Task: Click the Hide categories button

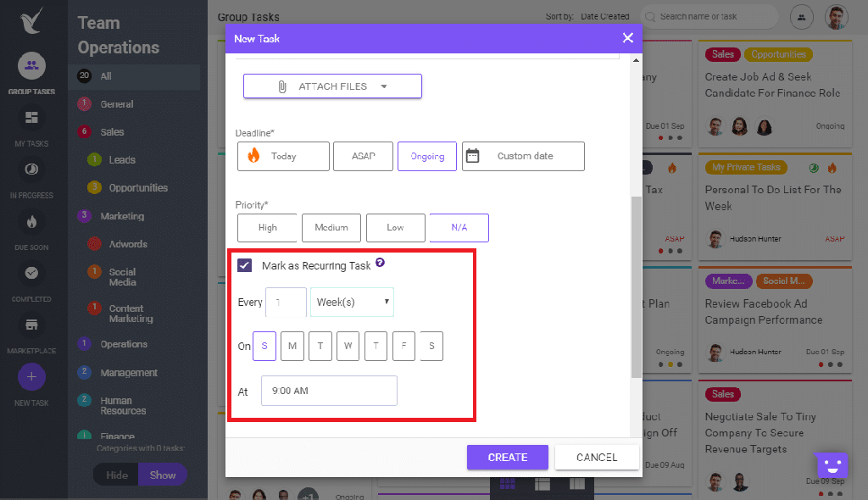Action: 116,475
